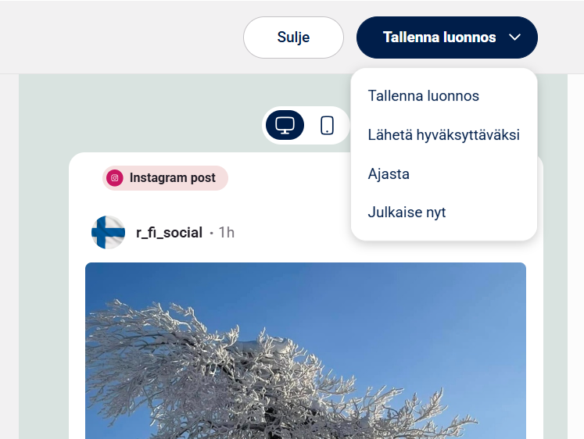584x439 pixels.
Task: Click the pink Instagram circle icon
Action: [115, 178]
